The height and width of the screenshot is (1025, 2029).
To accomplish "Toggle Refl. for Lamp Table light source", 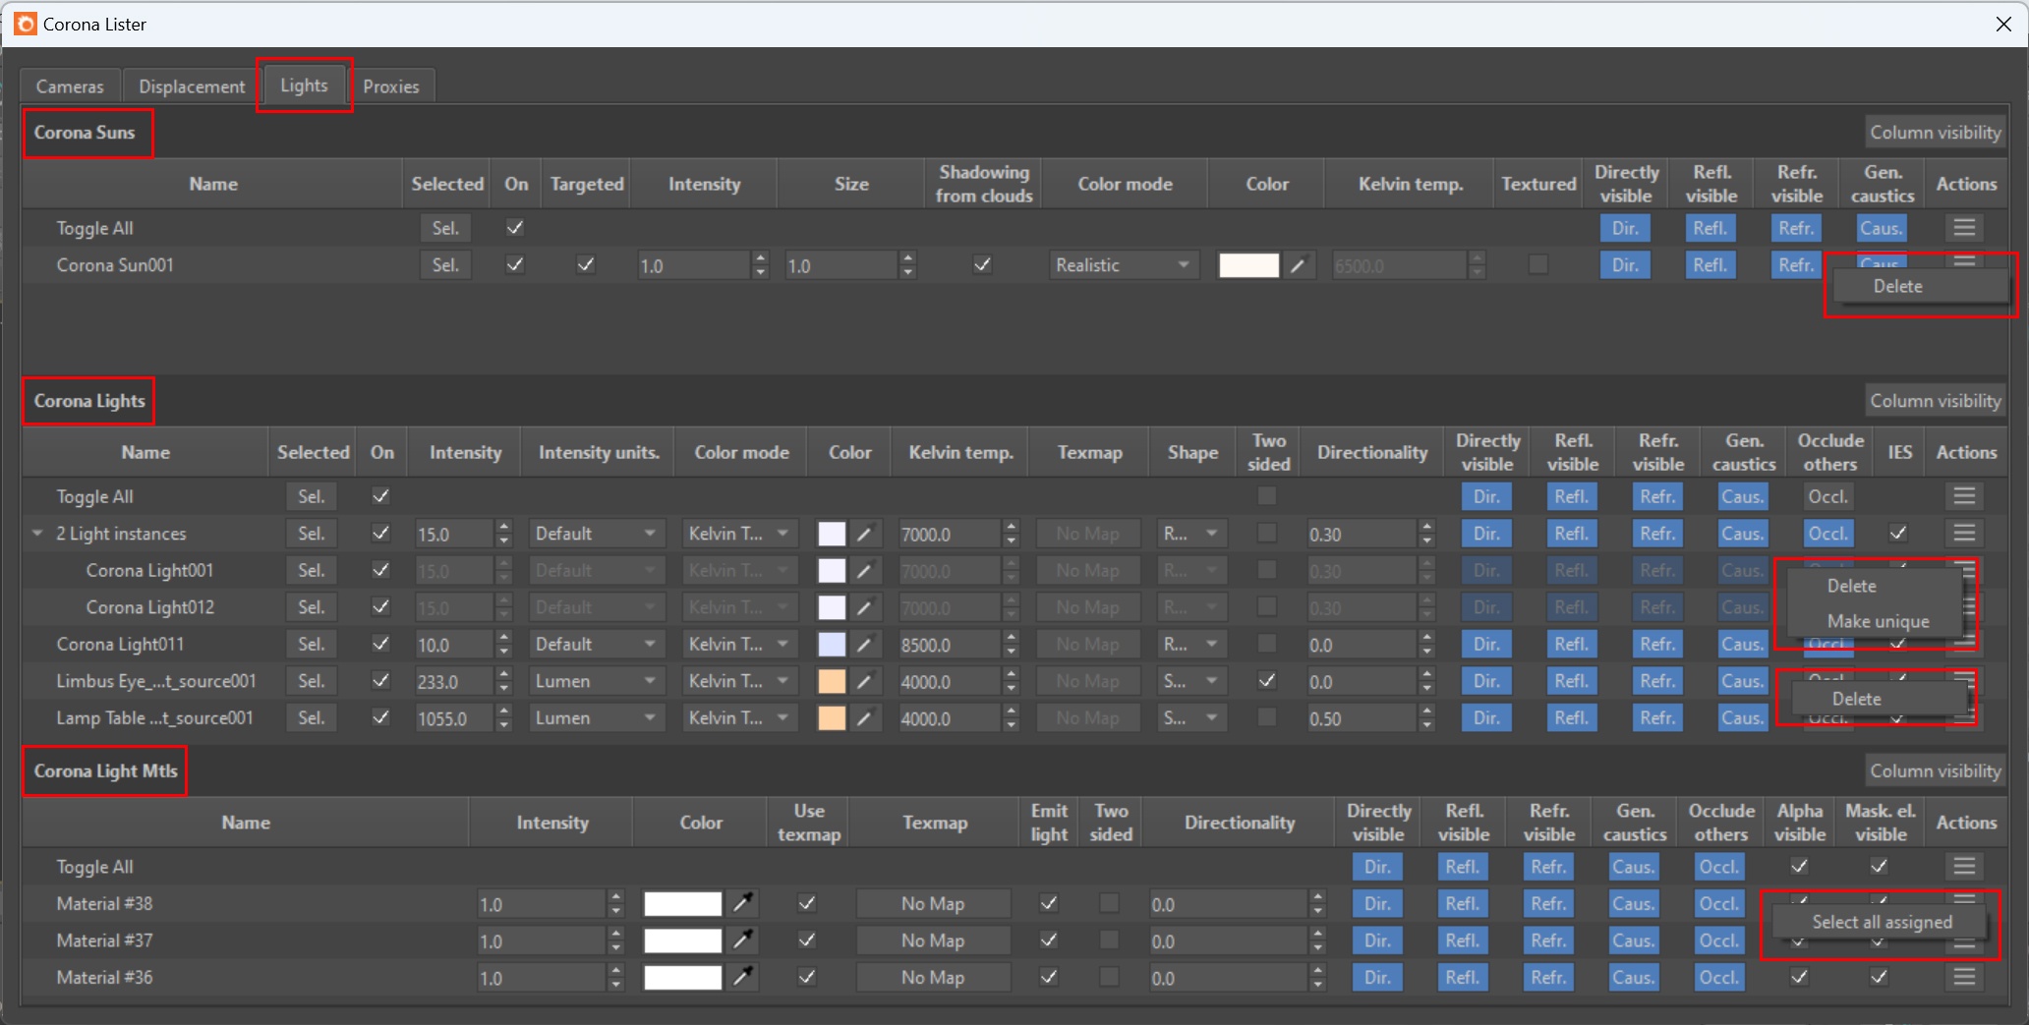I will tap(1572, 718).
